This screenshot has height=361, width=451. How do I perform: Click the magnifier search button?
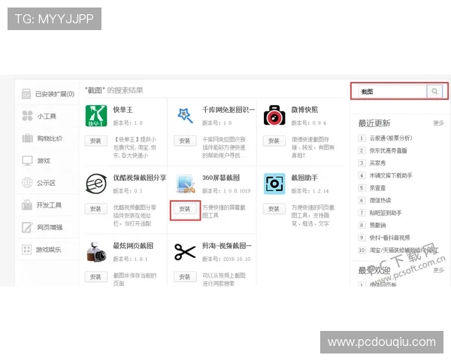[x=434, y=91]
